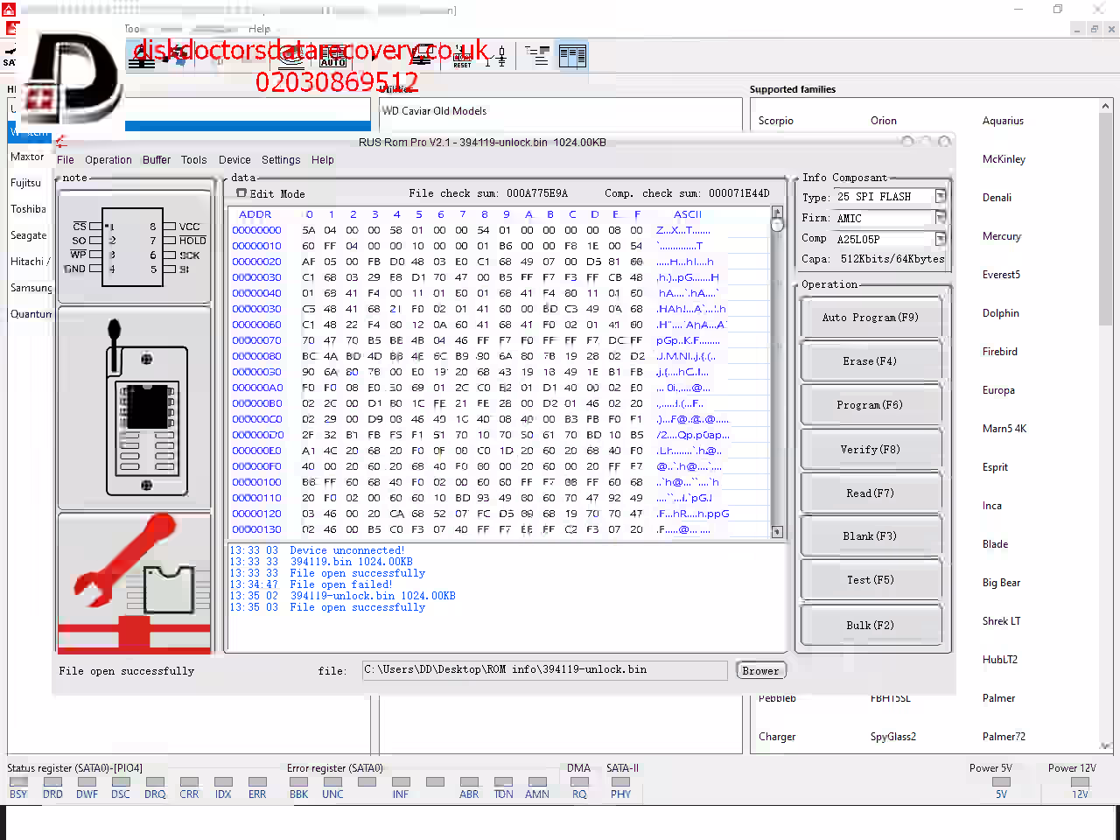Click the Test (F5) button
This screenshot has width=1120, height=840.
click(871, 580)
